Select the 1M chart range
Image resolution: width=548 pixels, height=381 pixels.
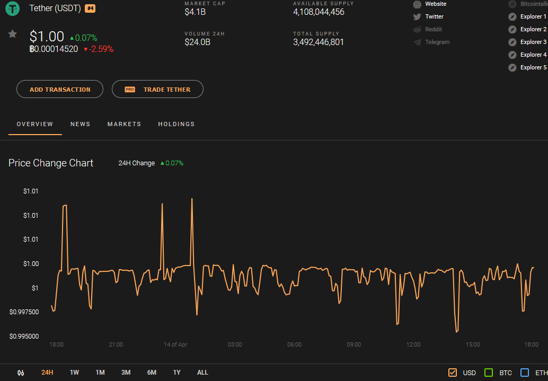100,373
